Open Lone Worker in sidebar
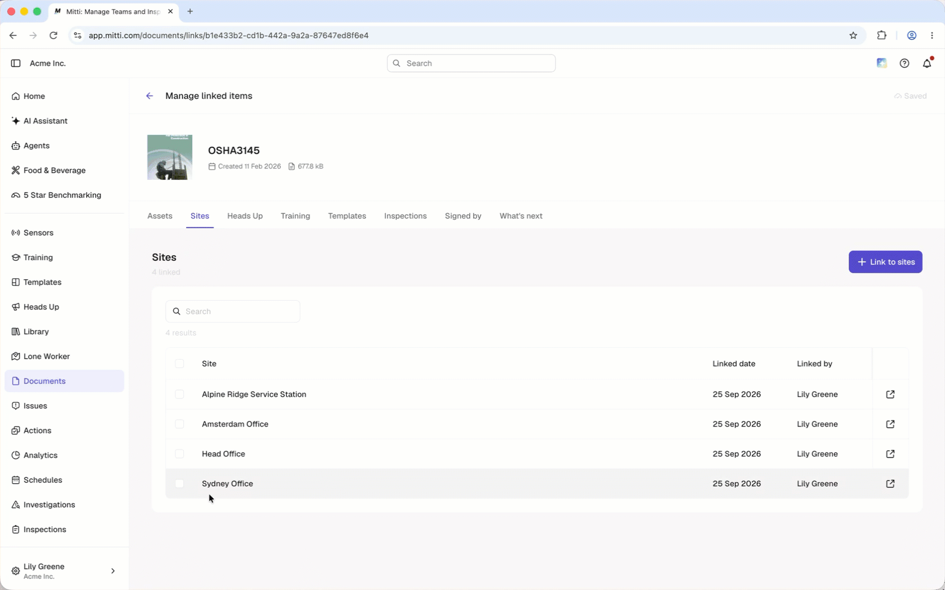Image resolution: width=945 pixels, height=590 pixels. 64,356
